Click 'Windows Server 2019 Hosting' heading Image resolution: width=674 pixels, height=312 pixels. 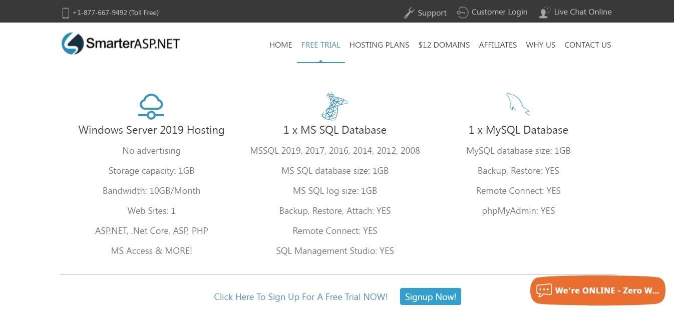151,130
